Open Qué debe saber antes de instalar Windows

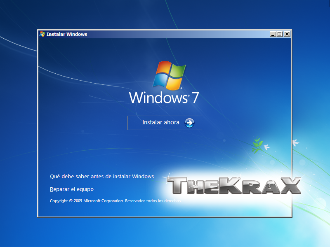[102, 177]
